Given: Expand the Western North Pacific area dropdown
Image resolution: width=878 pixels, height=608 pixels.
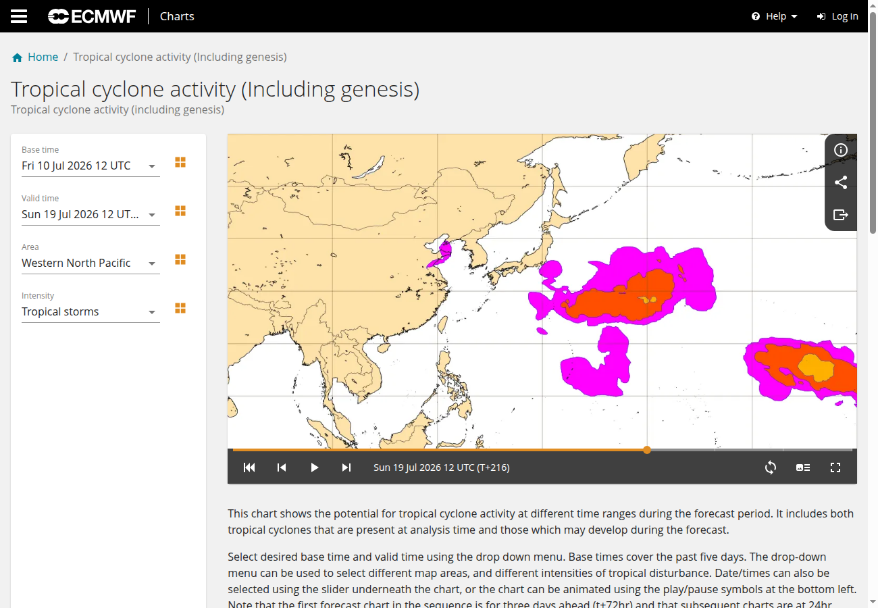Looking at the screenshot, I should tap(91, 263).
